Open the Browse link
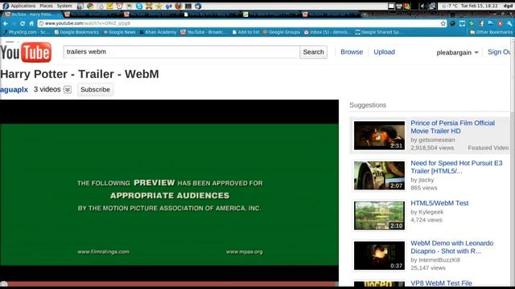 352,51
